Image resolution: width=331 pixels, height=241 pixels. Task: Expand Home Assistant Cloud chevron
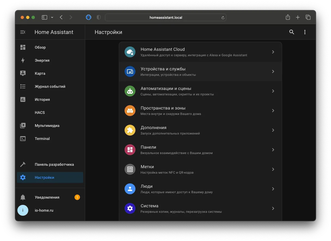tap(273, 52)
